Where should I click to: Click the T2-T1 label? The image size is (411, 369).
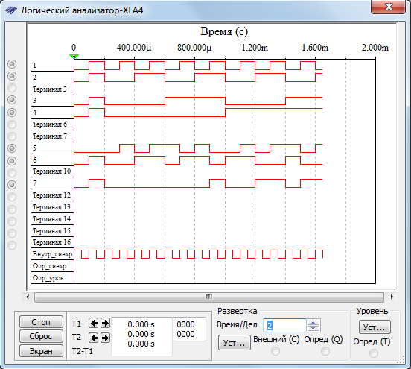[x=83, y=351]
